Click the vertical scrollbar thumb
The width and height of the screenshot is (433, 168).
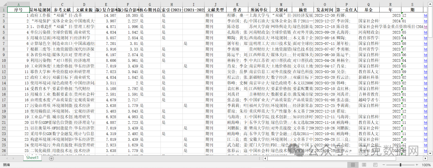point(431,21)
